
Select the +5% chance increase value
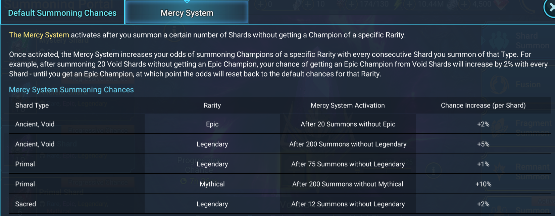coord(483,144)
